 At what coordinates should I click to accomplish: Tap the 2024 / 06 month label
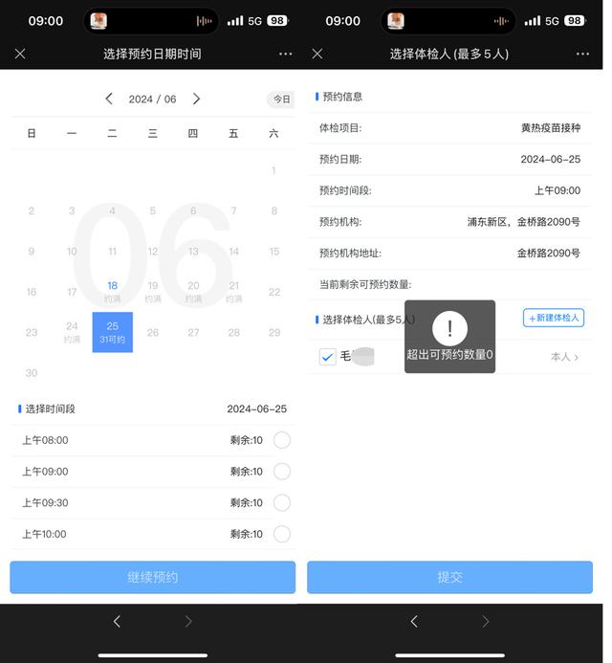pyautogui.click(x=153, y=99)
